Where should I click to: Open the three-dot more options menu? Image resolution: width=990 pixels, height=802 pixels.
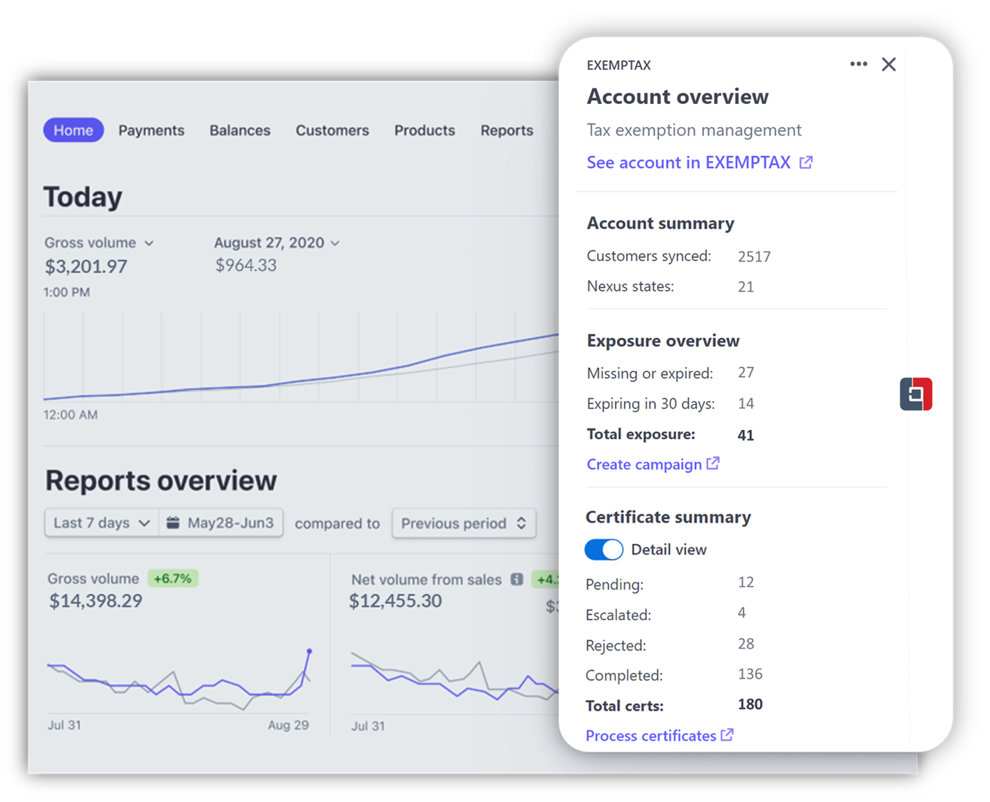click(x=858, y=64)
